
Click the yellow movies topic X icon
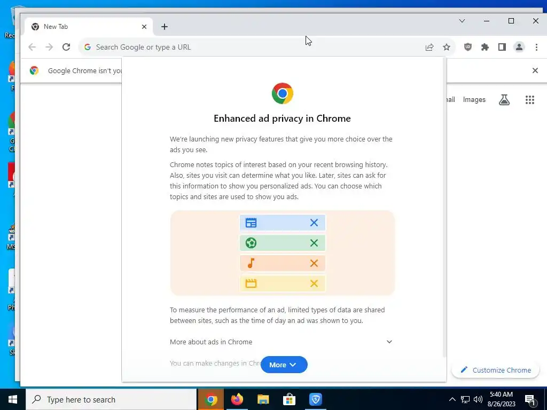click(x=314, y=283)
